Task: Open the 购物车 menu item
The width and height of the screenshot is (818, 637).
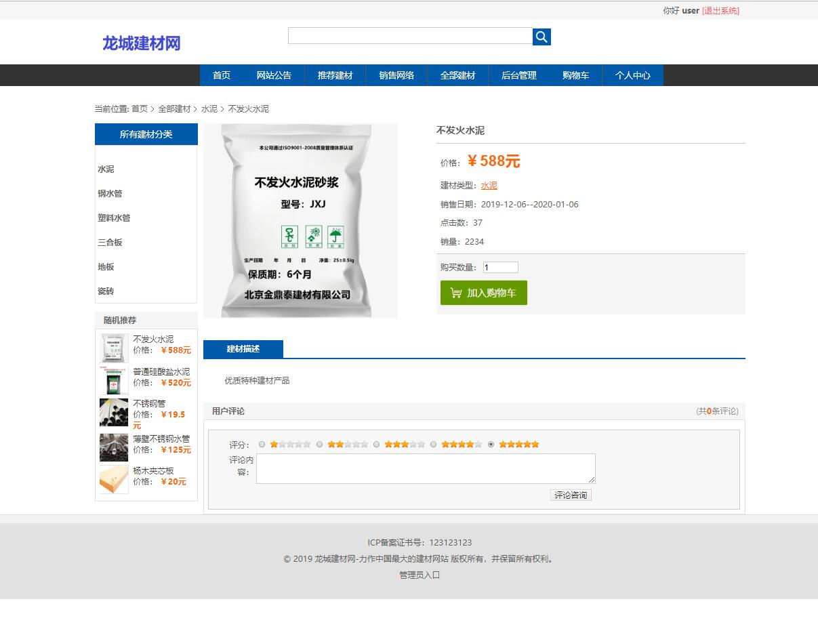Action: coord(576,75)
